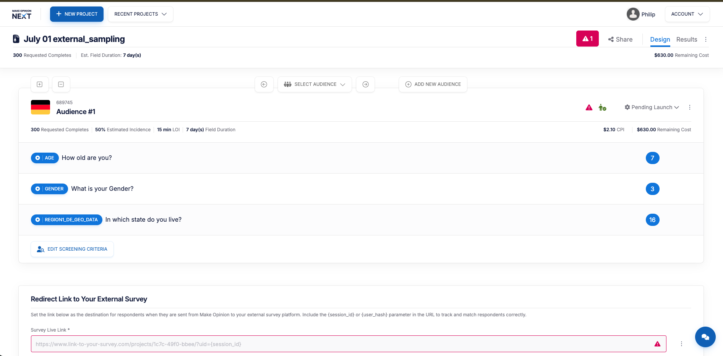Click the green person-check icon on Audience #1

[603, 108]
